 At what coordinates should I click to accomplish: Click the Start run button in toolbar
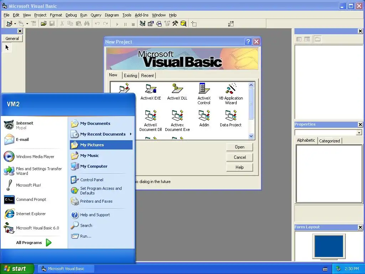[117, 24]
